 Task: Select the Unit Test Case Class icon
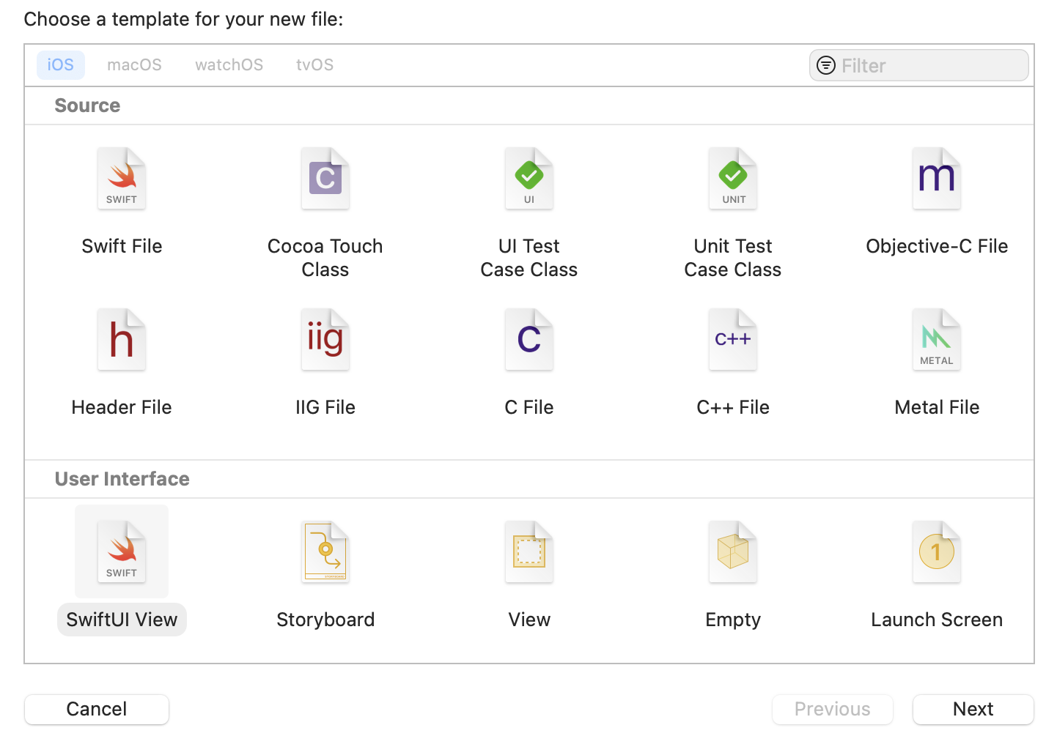click(x=733, y=179)
